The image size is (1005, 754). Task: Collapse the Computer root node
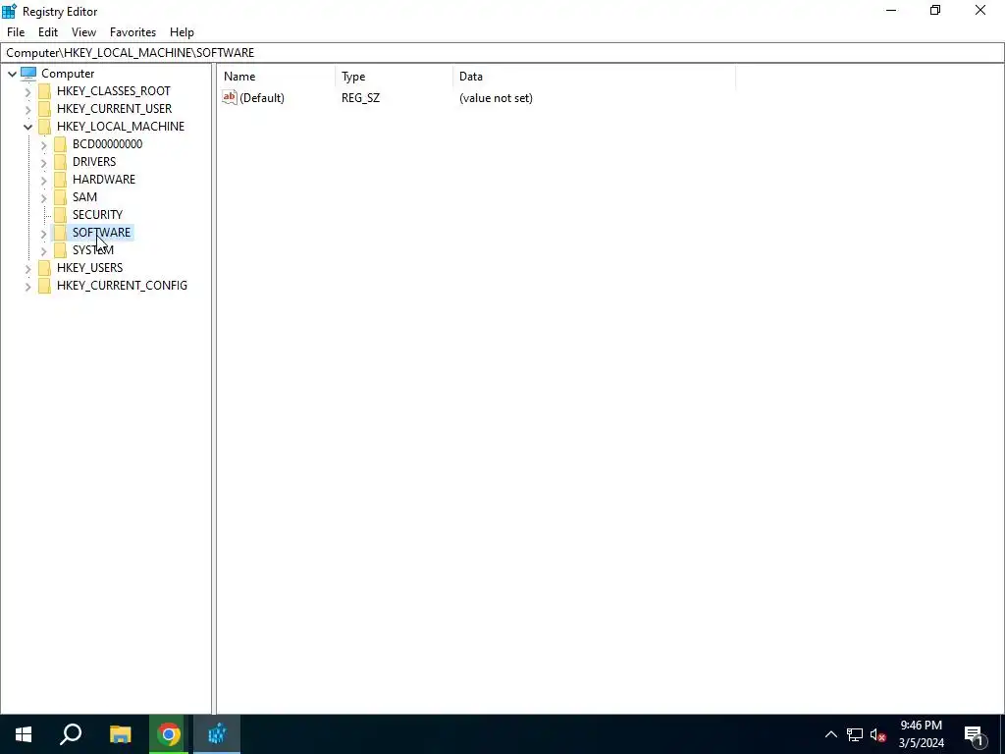12,74
